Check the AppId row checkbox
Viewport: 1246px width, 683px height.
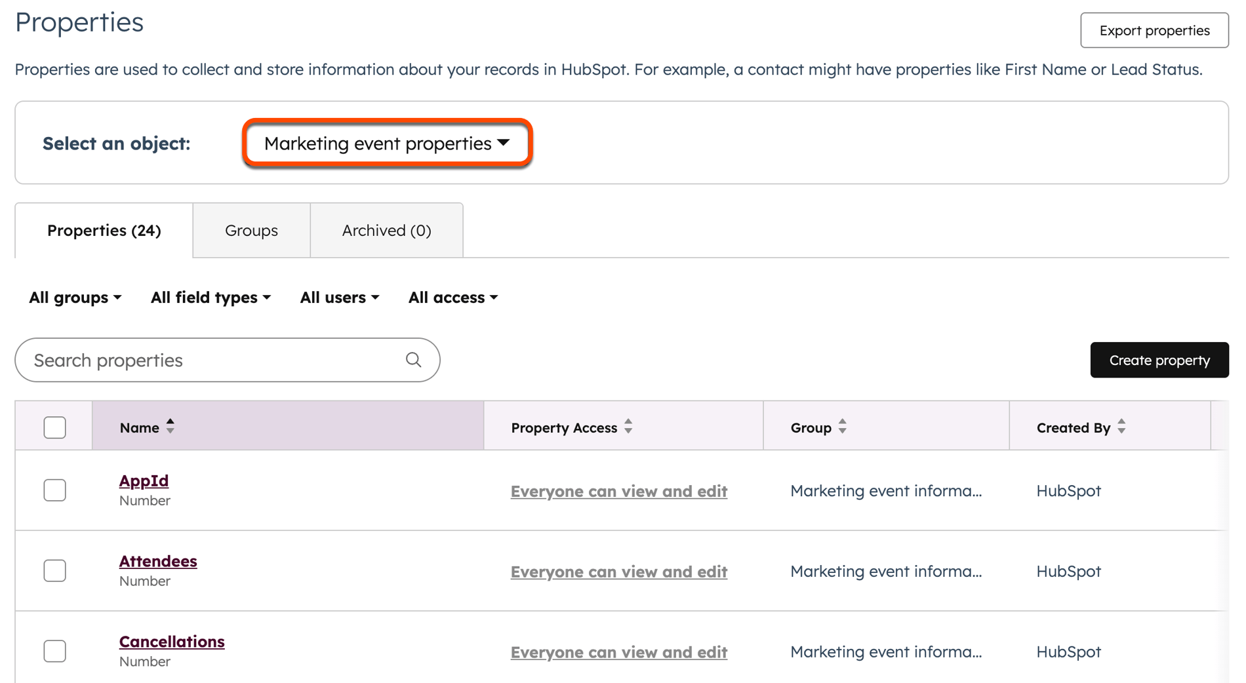(x=54, y=490)
